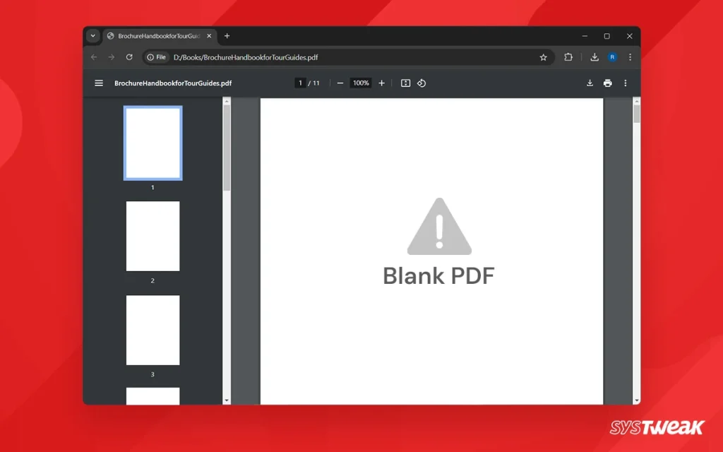Select page 2 thumbnail
Screen dimensions: 723x452
click(153, 236)
